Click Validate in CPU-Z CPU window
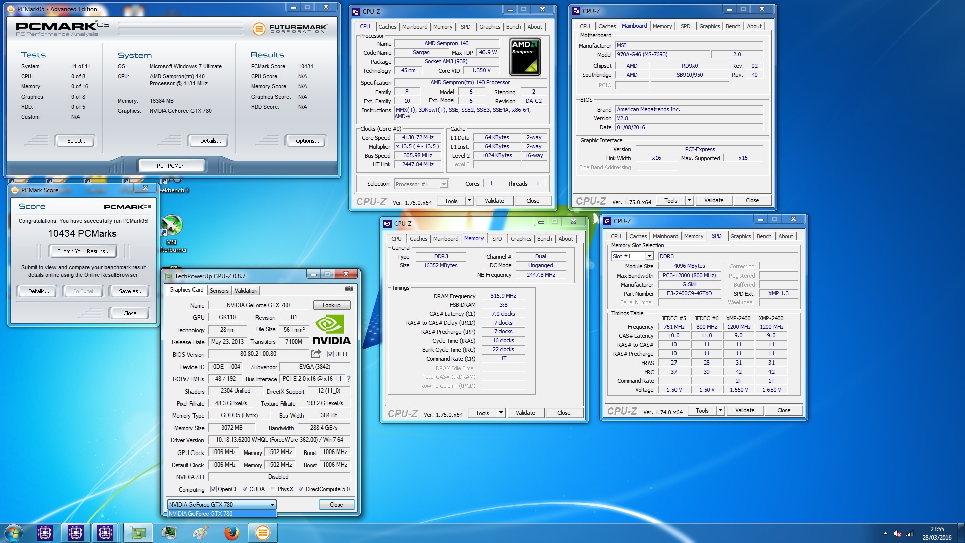 click(x=494, y=201)
